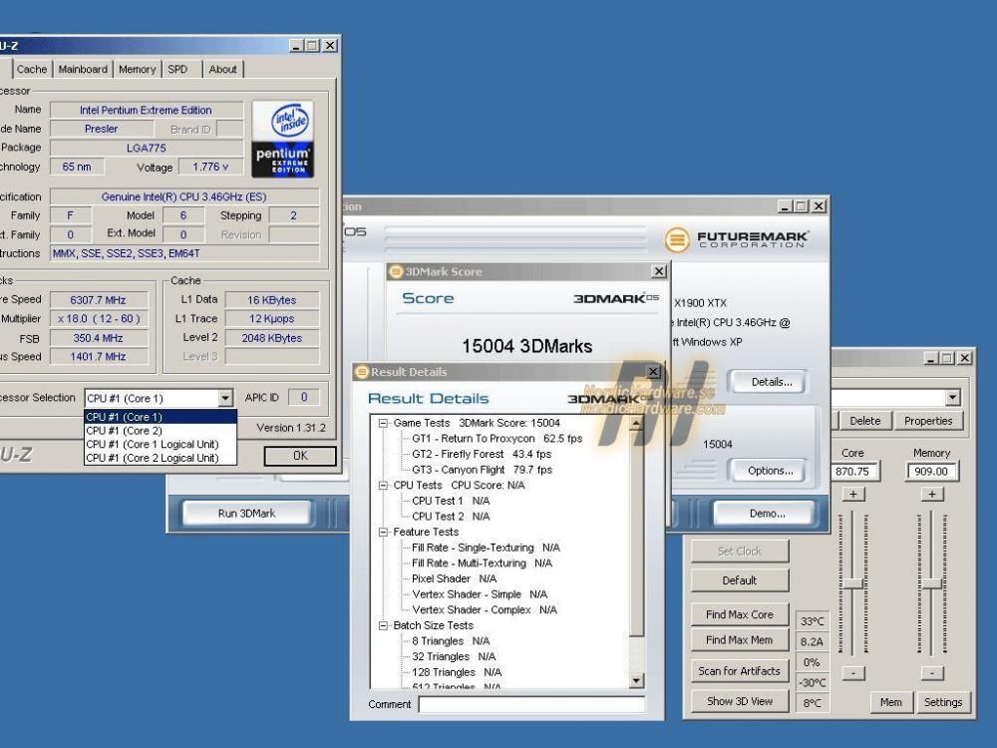Click the Core clock slider handle
The height and width of the screenshot is (748, 997).
(853, 582)
